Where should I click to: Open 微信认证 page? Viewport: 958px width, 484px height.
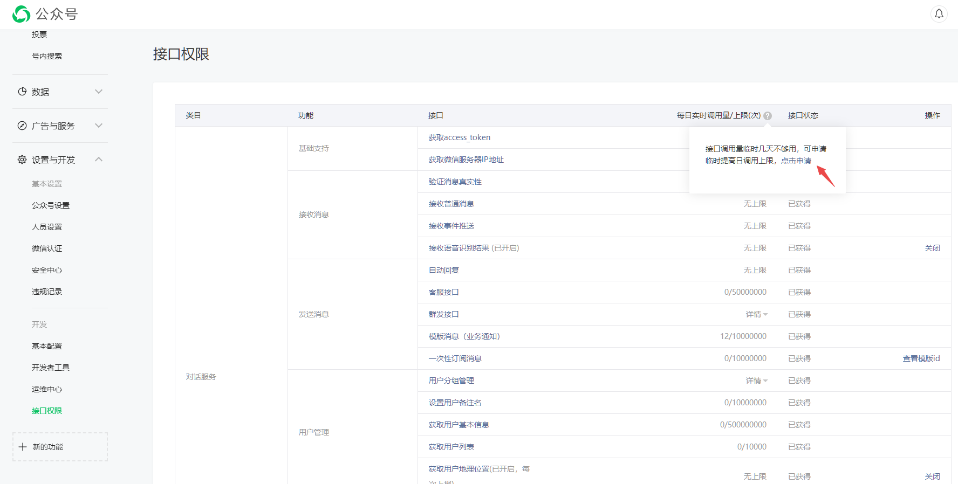[x=47, y=248]
